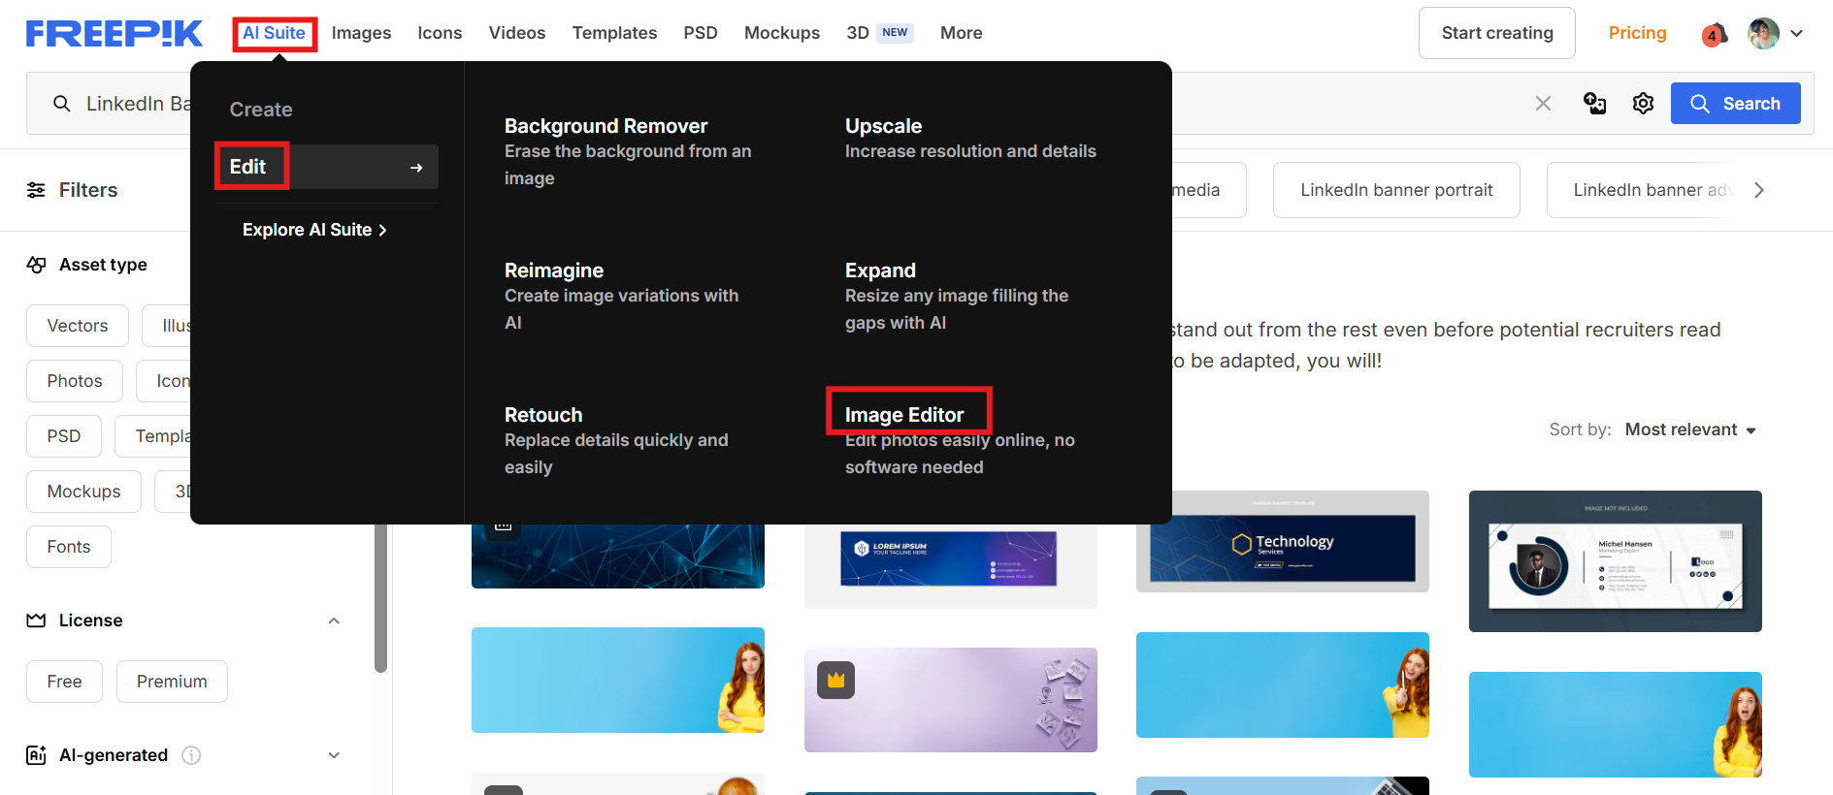Viewport: 1833px width, 795px height.
Task: Open the More menu in top navigation
Action: pyautogui.click(x=962, y=33)
